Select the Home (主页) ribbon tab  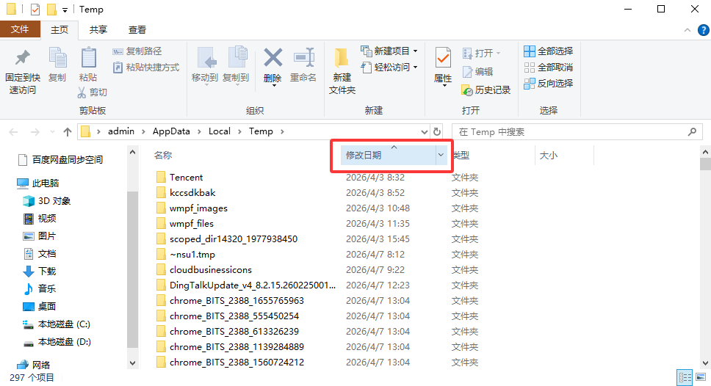point(59,30)
